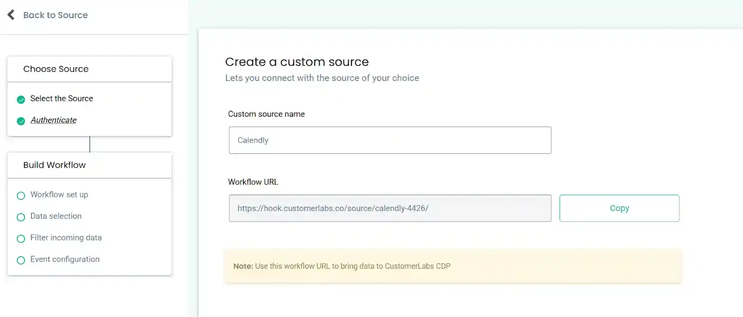This screenshot has height=317, width=743.
Task: Focus the Custom source name field
Action: coord(390,140)
